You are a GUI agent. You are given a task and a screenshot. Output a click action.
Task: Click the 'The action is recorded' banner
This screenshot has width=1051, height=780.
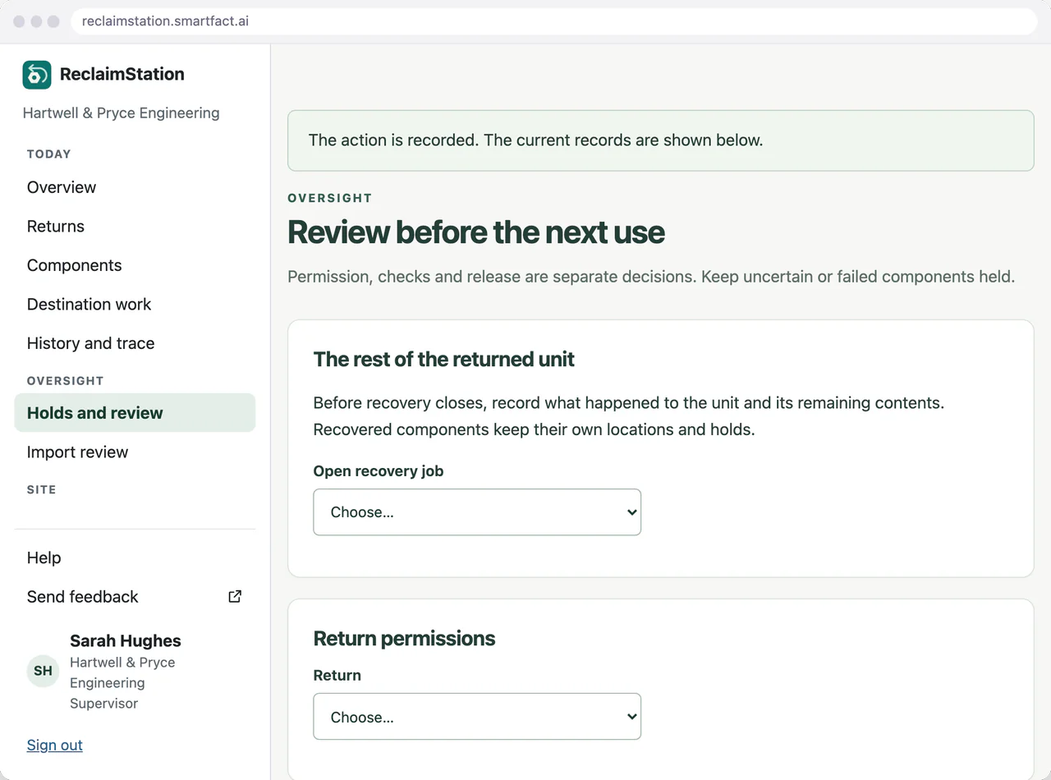[660, 140]
